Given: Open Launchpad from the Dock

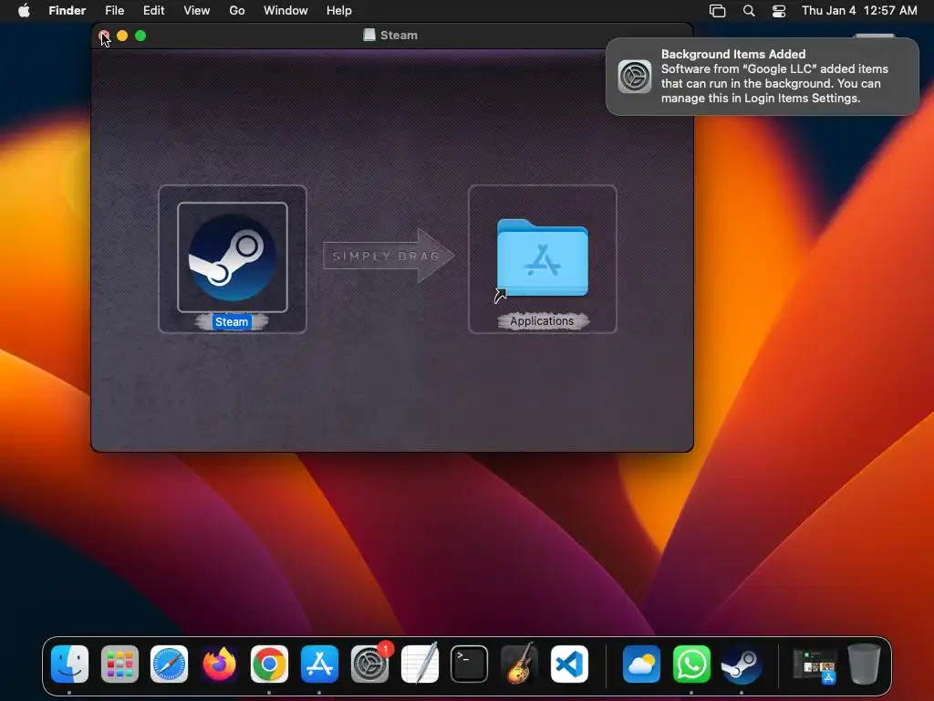Looking at the screenshot, I should (x=119, y=664).
